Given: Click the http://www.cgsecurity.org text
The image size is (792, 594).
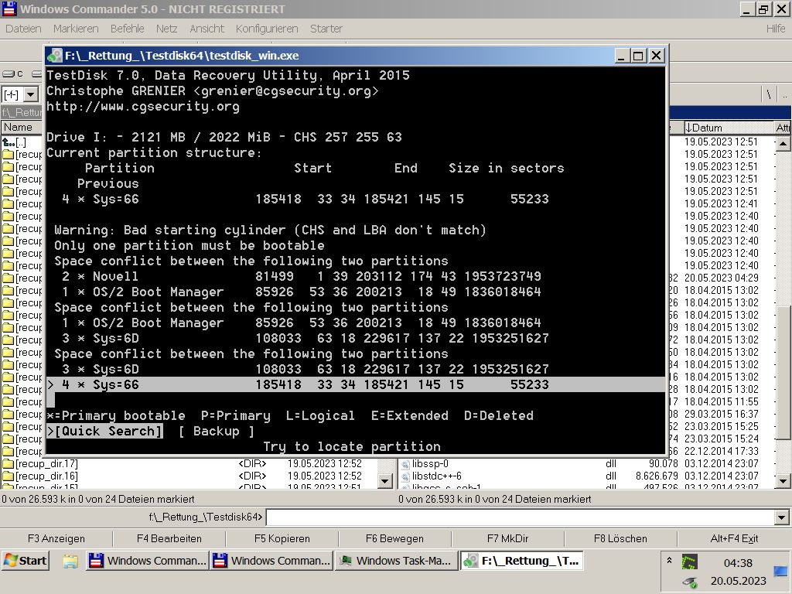Looking at the screenshot, I should click(x=143, y=107).
